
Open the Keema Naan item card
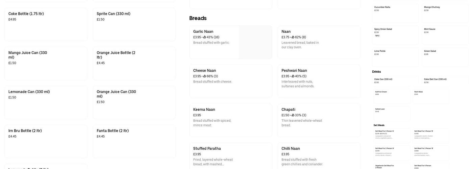click(x=231, y=120)
